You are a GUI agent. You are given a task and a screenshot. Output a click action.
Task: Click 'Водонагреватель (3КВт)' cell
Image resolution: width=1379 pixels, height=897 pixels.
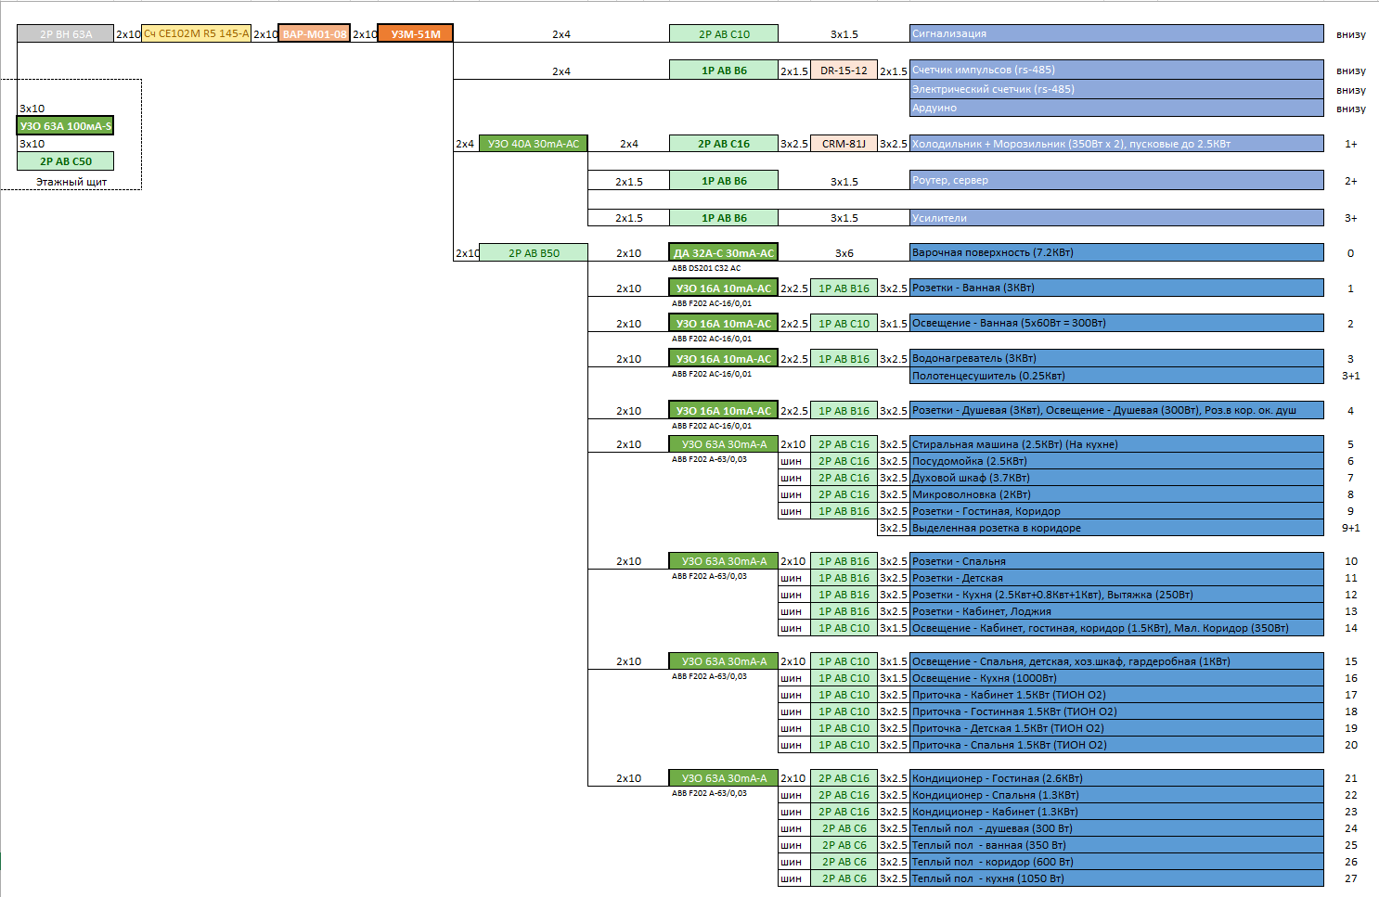(1117, 358)
